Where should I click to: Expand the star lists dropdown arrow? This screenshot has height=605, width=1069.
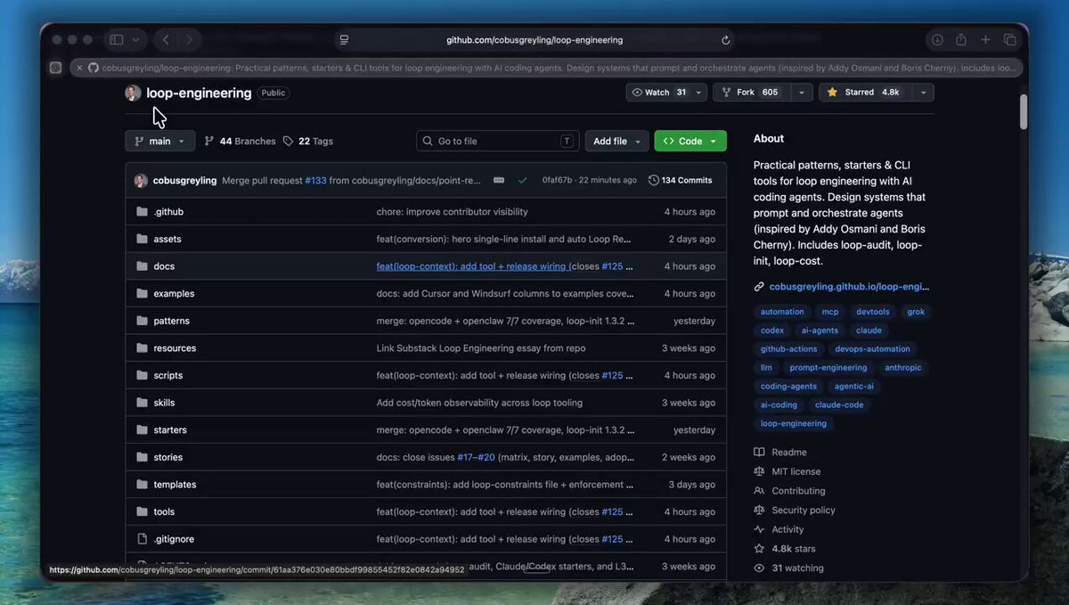(x=923, y=93)
